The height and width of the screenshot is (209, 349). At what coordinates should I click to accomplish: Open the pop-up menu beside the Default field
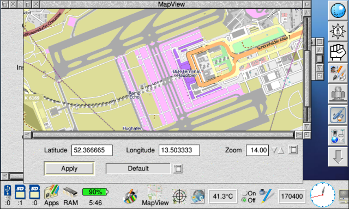tap(178, 169)
